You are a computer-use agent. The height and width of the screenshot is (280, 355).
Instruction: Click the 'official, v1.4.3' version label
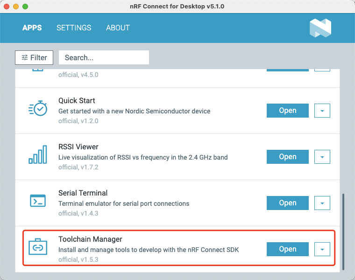(78, 213)
